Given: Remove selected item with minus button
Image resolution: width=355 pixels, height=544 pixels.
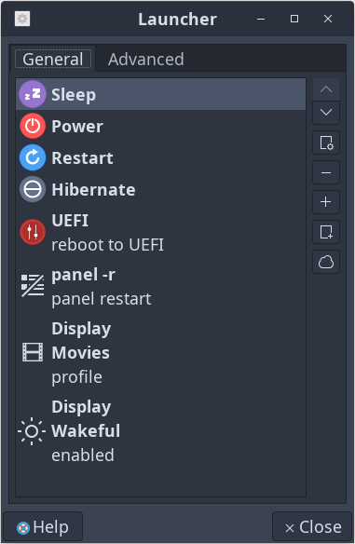Looking at the screenshot, I should point(326,172).
